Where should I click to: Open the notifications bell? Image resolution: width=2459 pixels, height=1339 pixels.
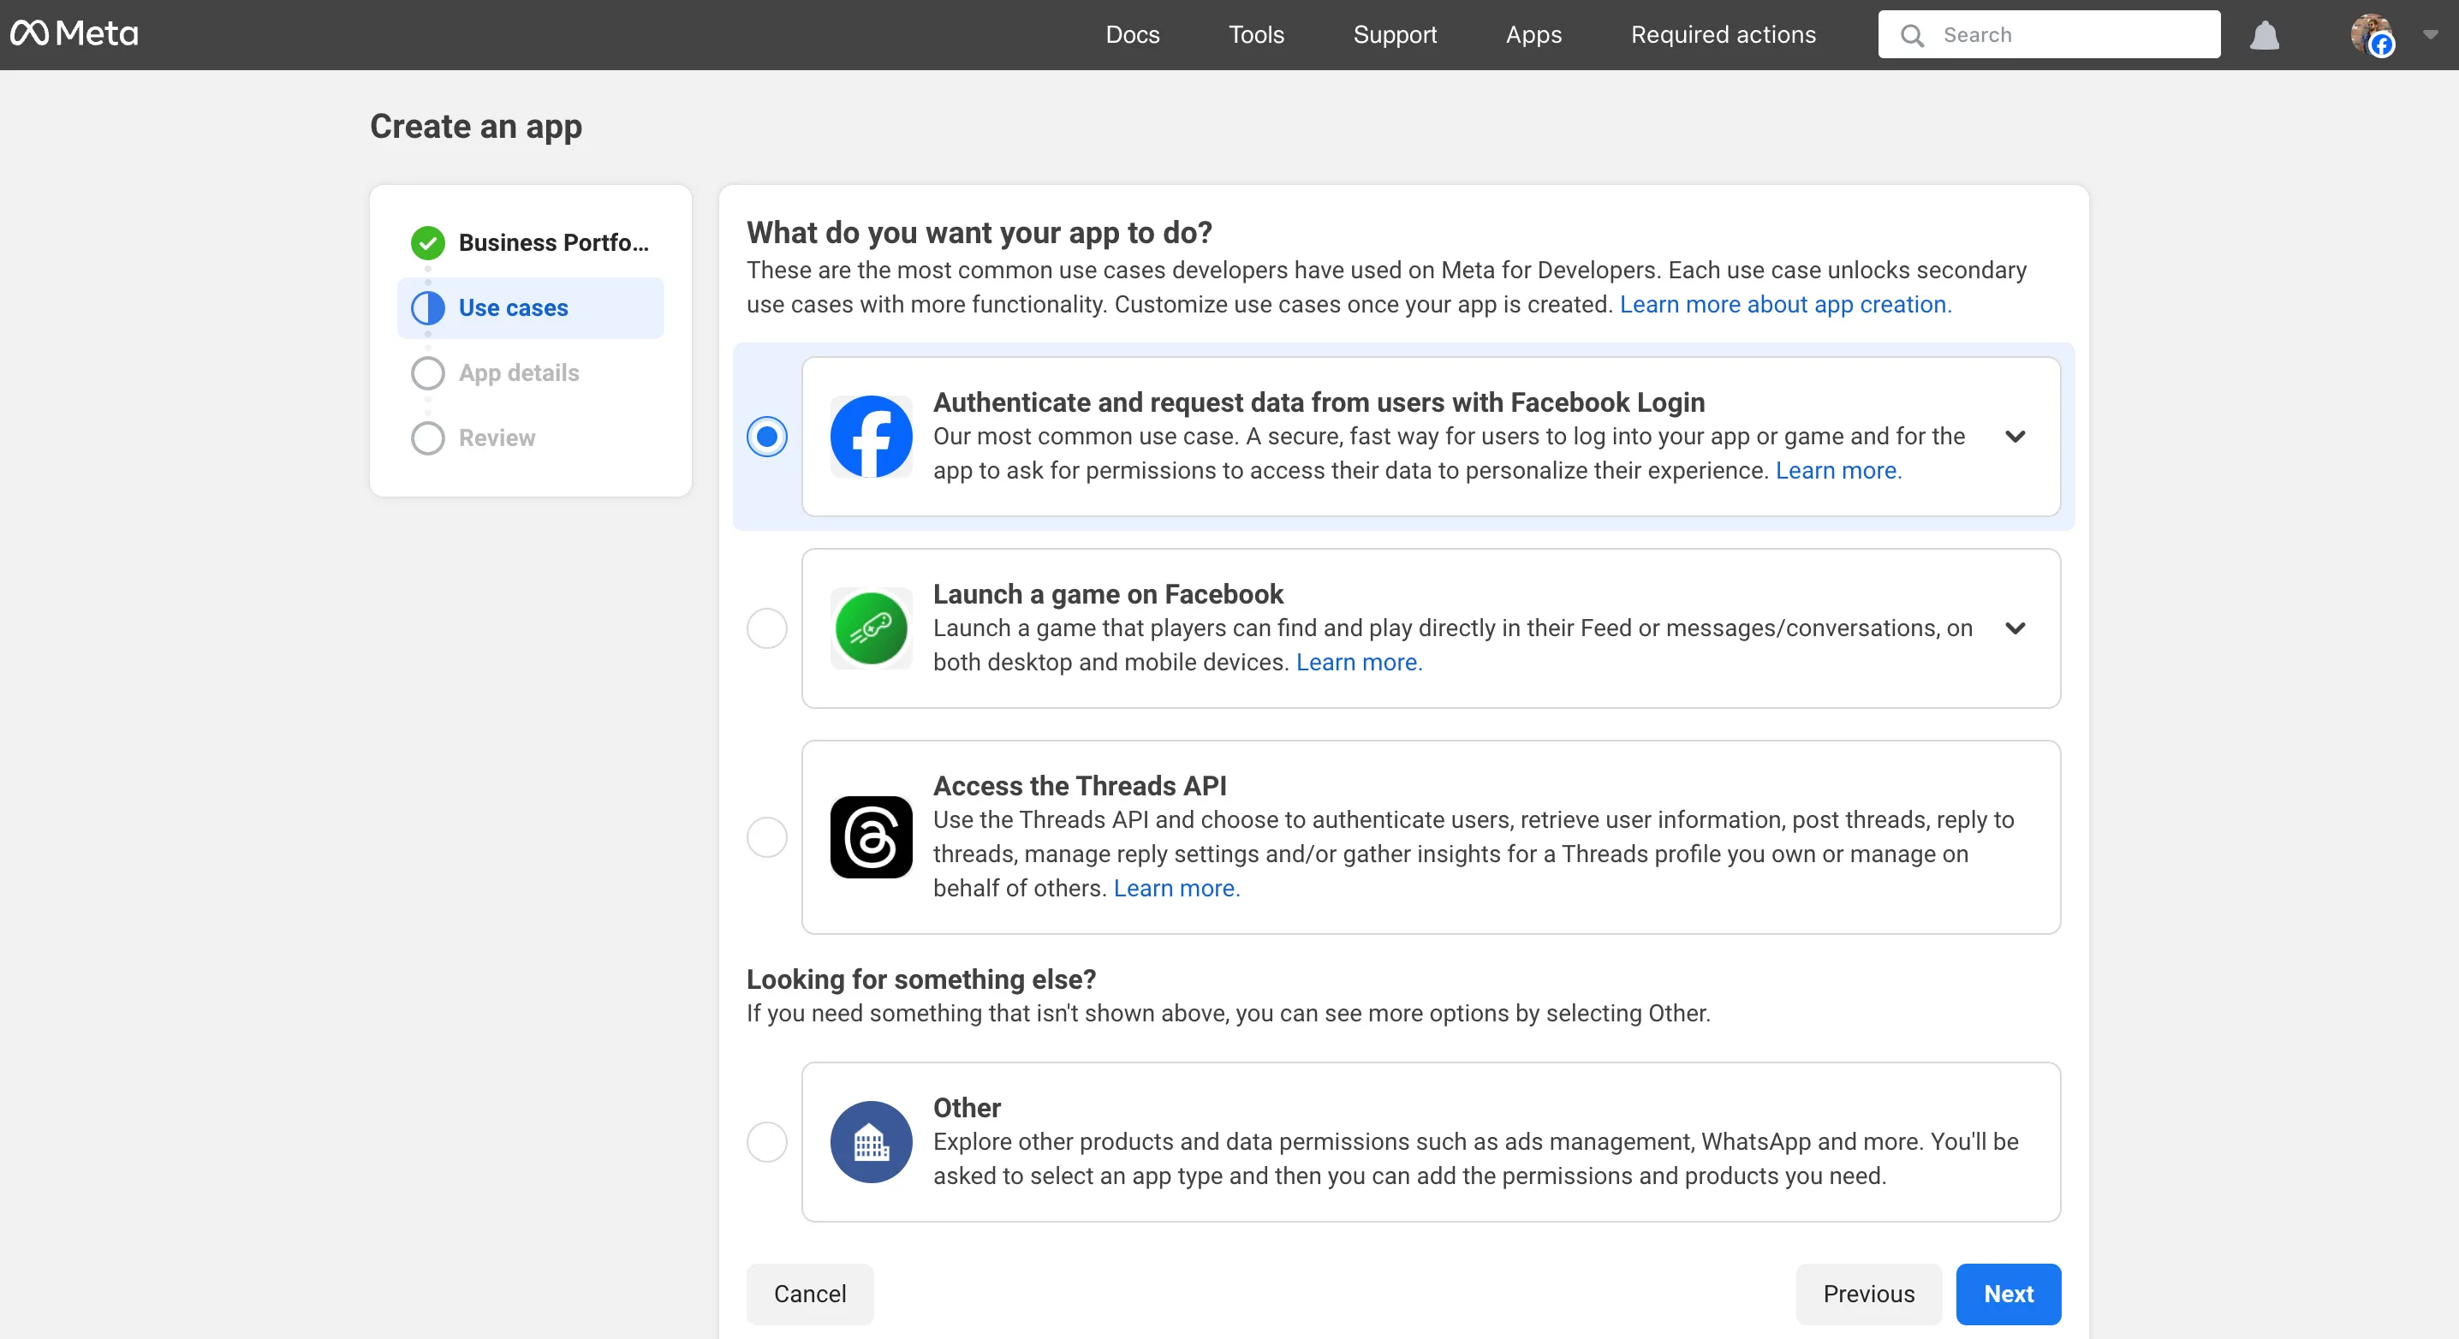[2265, 35]
